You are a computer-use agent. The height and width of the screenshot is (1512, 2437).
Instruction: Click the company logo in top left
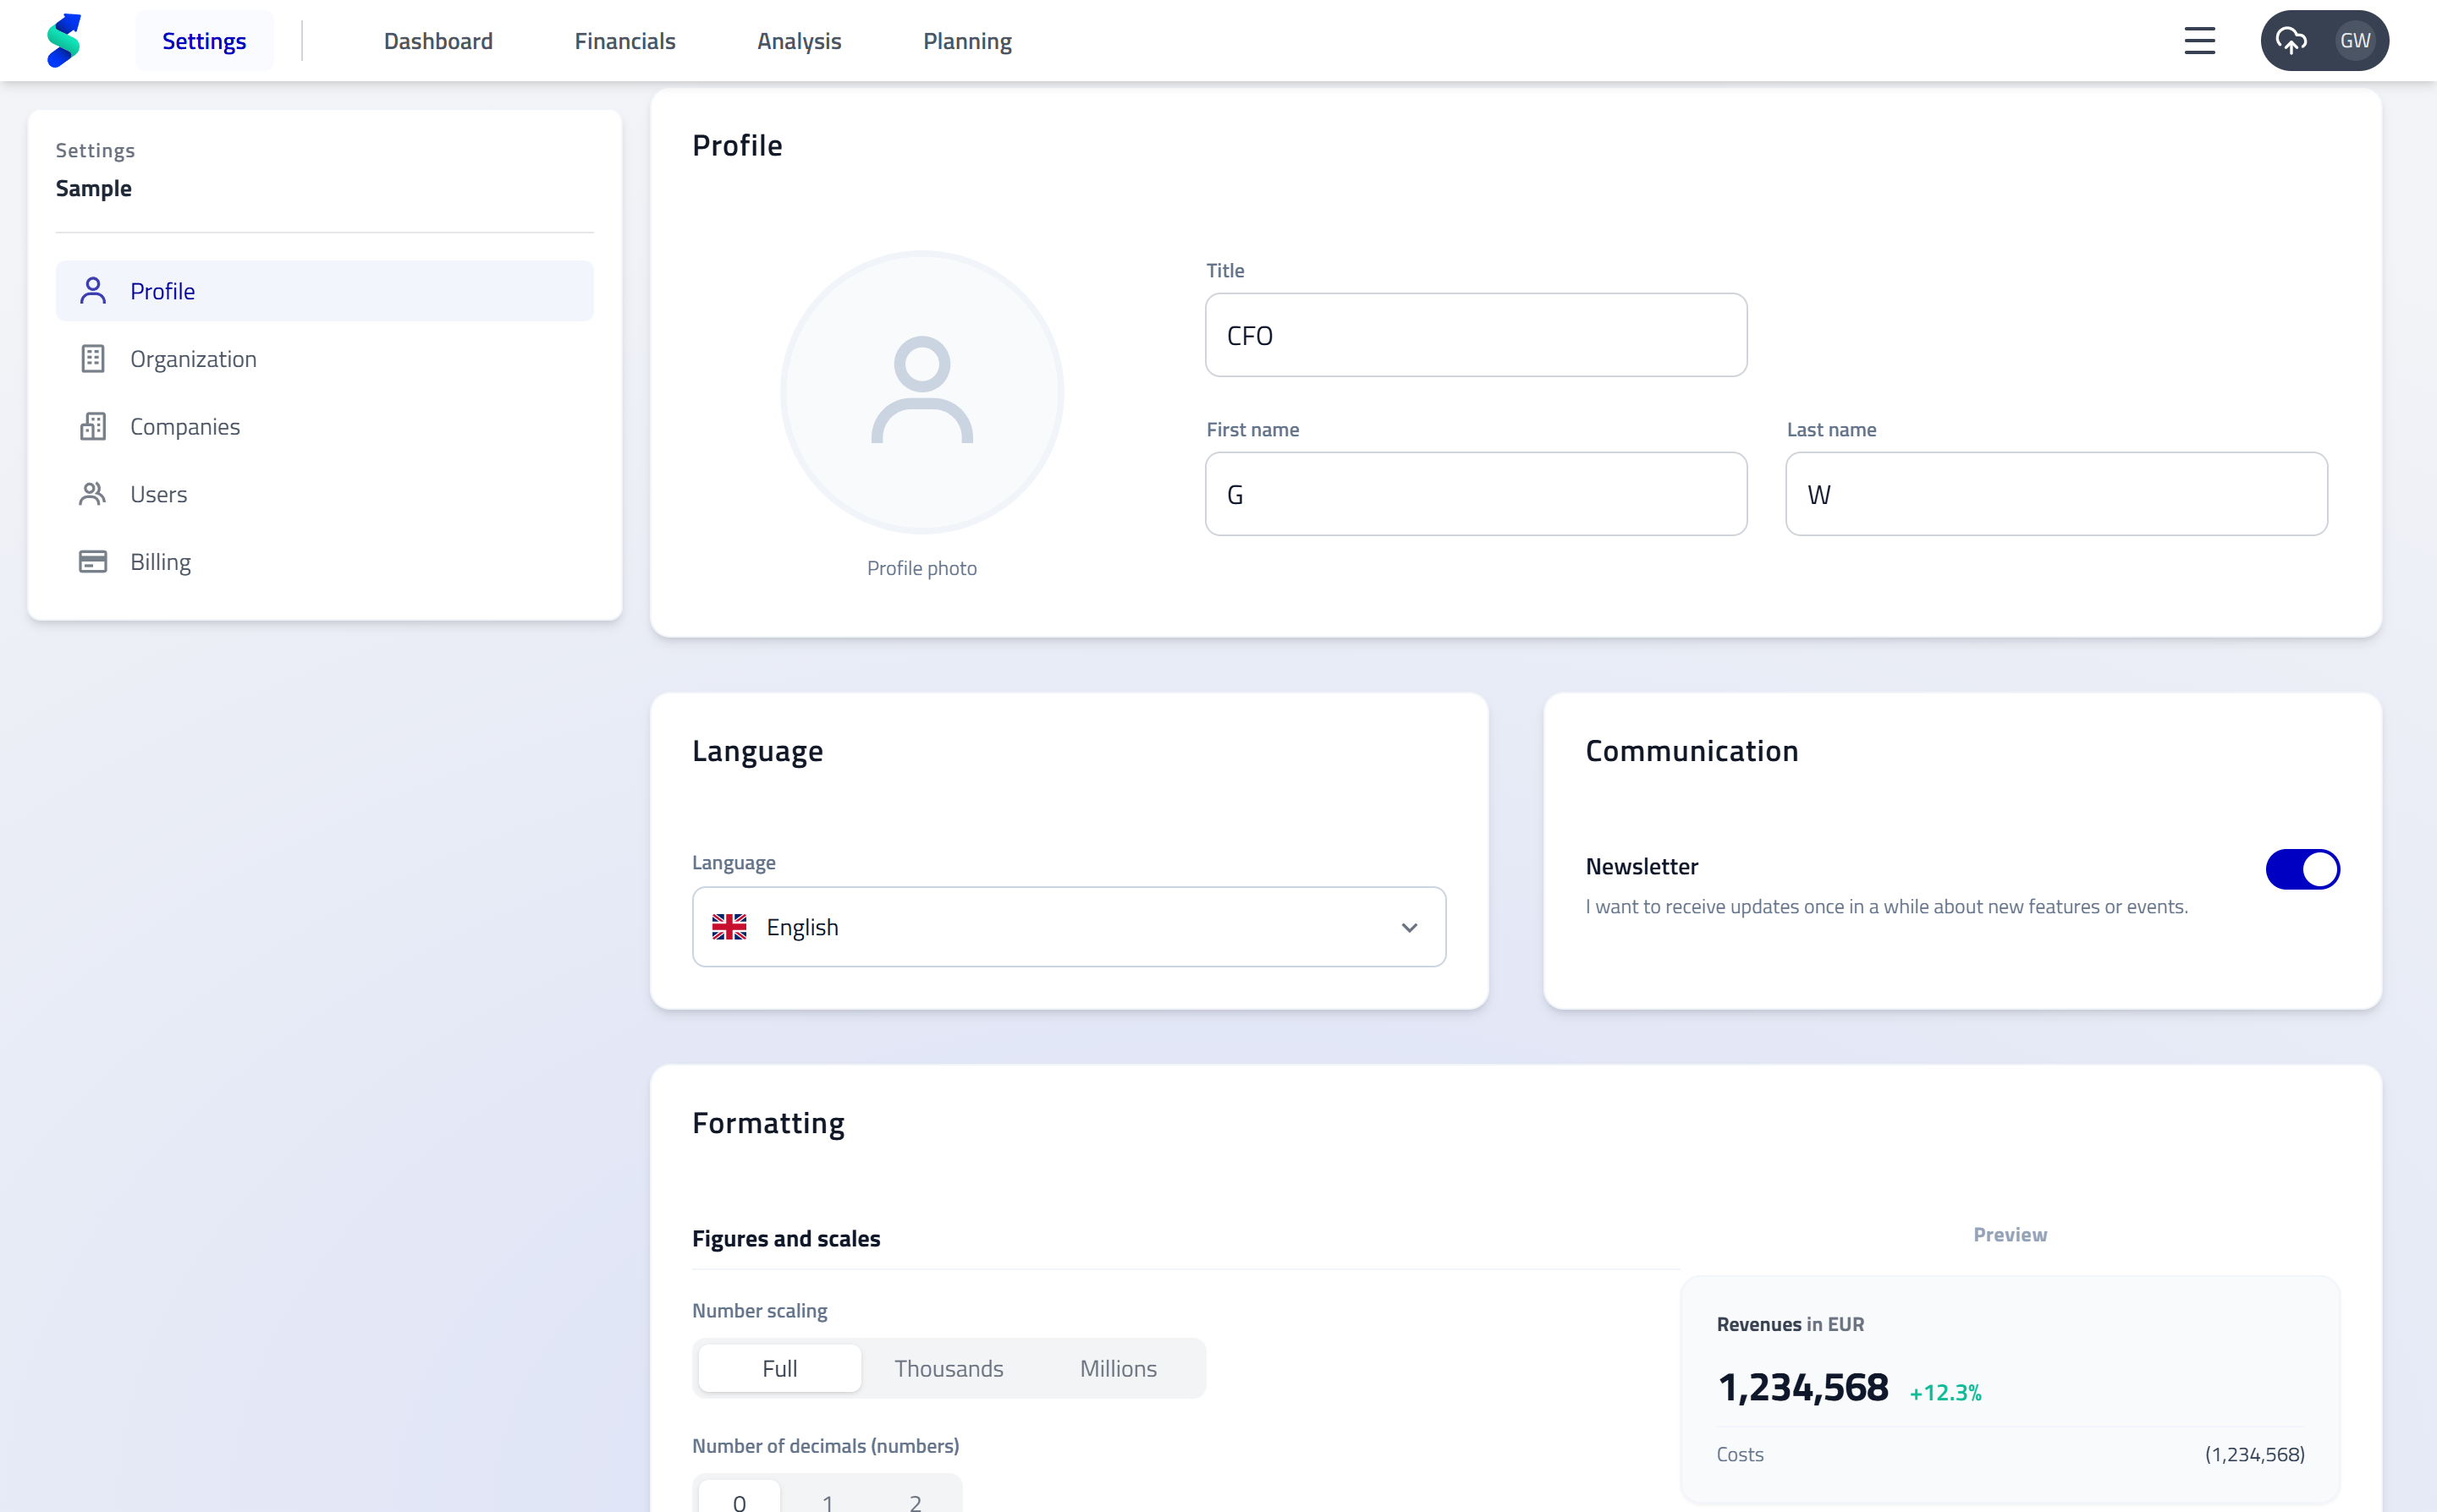tap(64, 40)
